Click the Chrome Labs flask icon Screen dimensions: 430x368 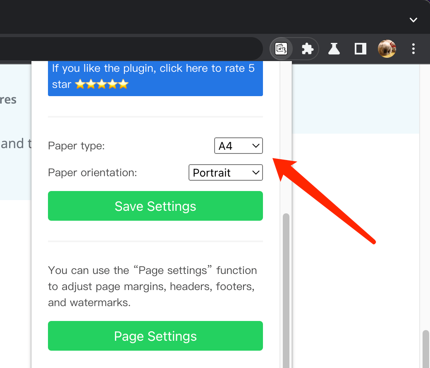(x=334, y=48)
